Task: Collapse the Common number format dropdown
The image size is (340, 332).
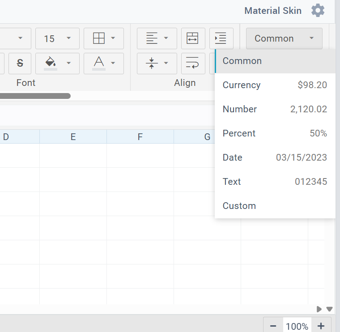Action: tap(284, 38)
